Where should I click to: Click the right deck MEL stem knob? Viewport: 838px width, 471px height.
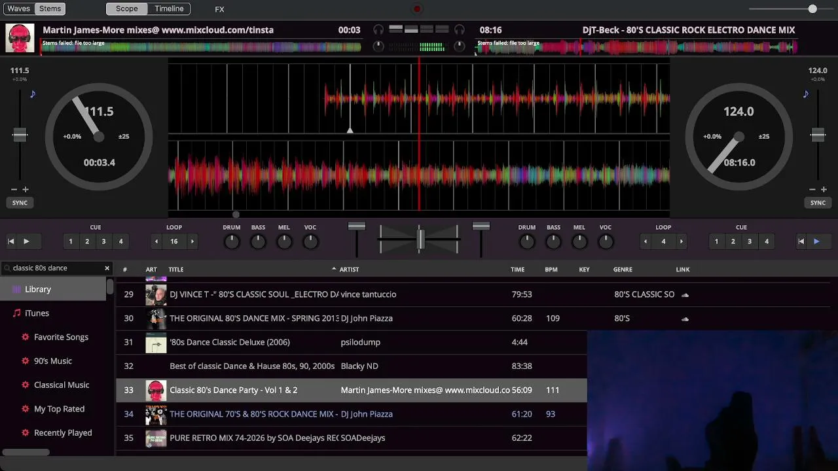(x=579, y=242)
